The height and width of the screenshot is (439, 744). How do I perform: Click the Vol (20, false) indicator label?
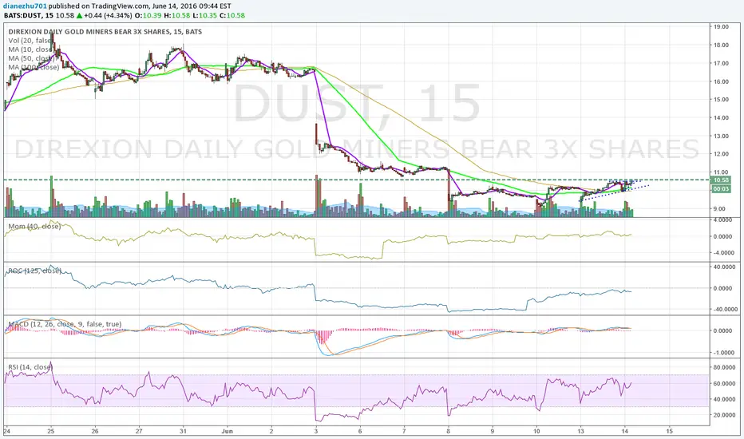coord(30,41)
